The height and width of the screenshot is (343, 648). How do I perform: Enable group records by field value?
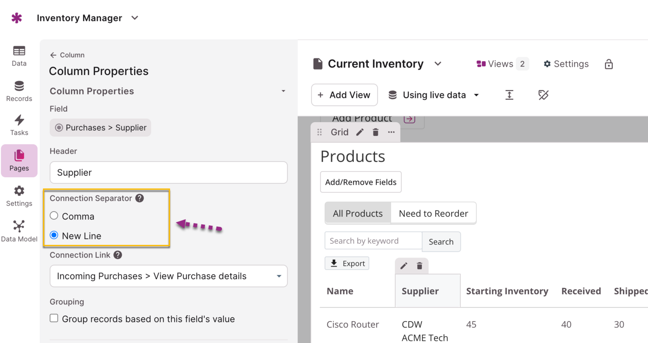coord(54,318)
